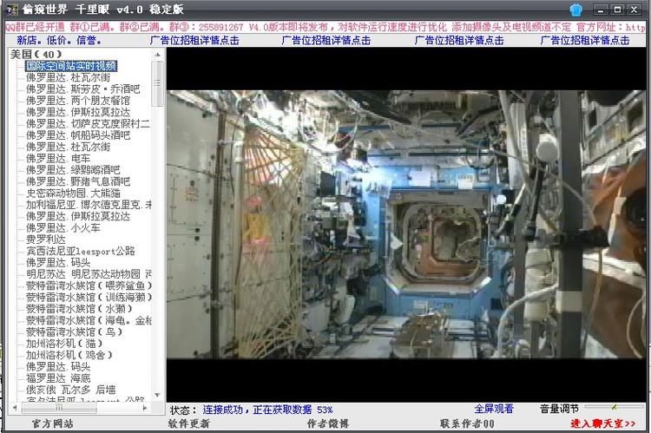Click the horizontal scrollbar thumb
The width and height of the screenshot is (651, 433).
click(x=59, y=408)
